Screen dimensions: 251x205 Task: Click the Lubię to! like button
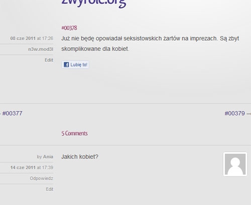tap(75, 64)
